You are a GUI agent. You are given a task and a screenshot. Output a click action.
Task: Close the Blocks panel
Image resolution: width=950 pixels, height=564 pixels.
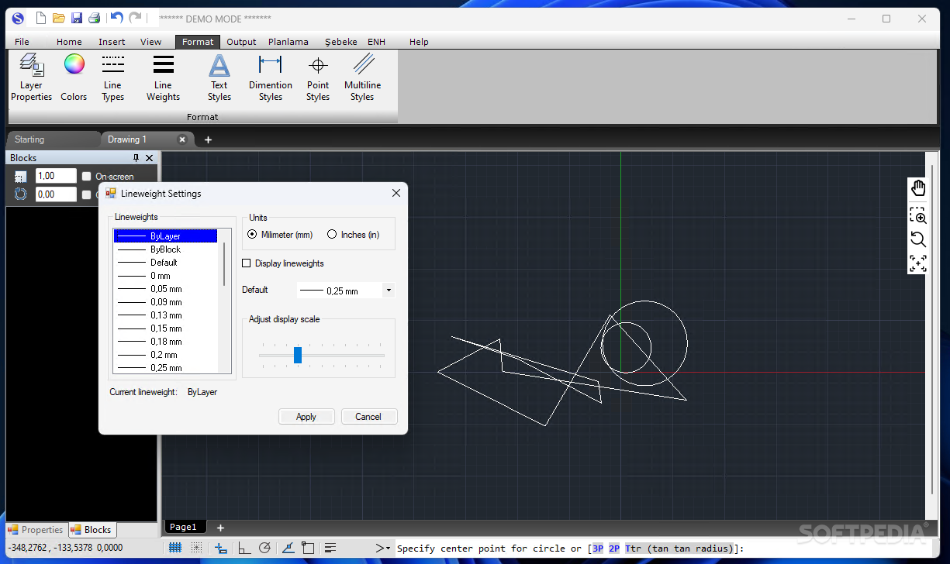click(150, 158)
